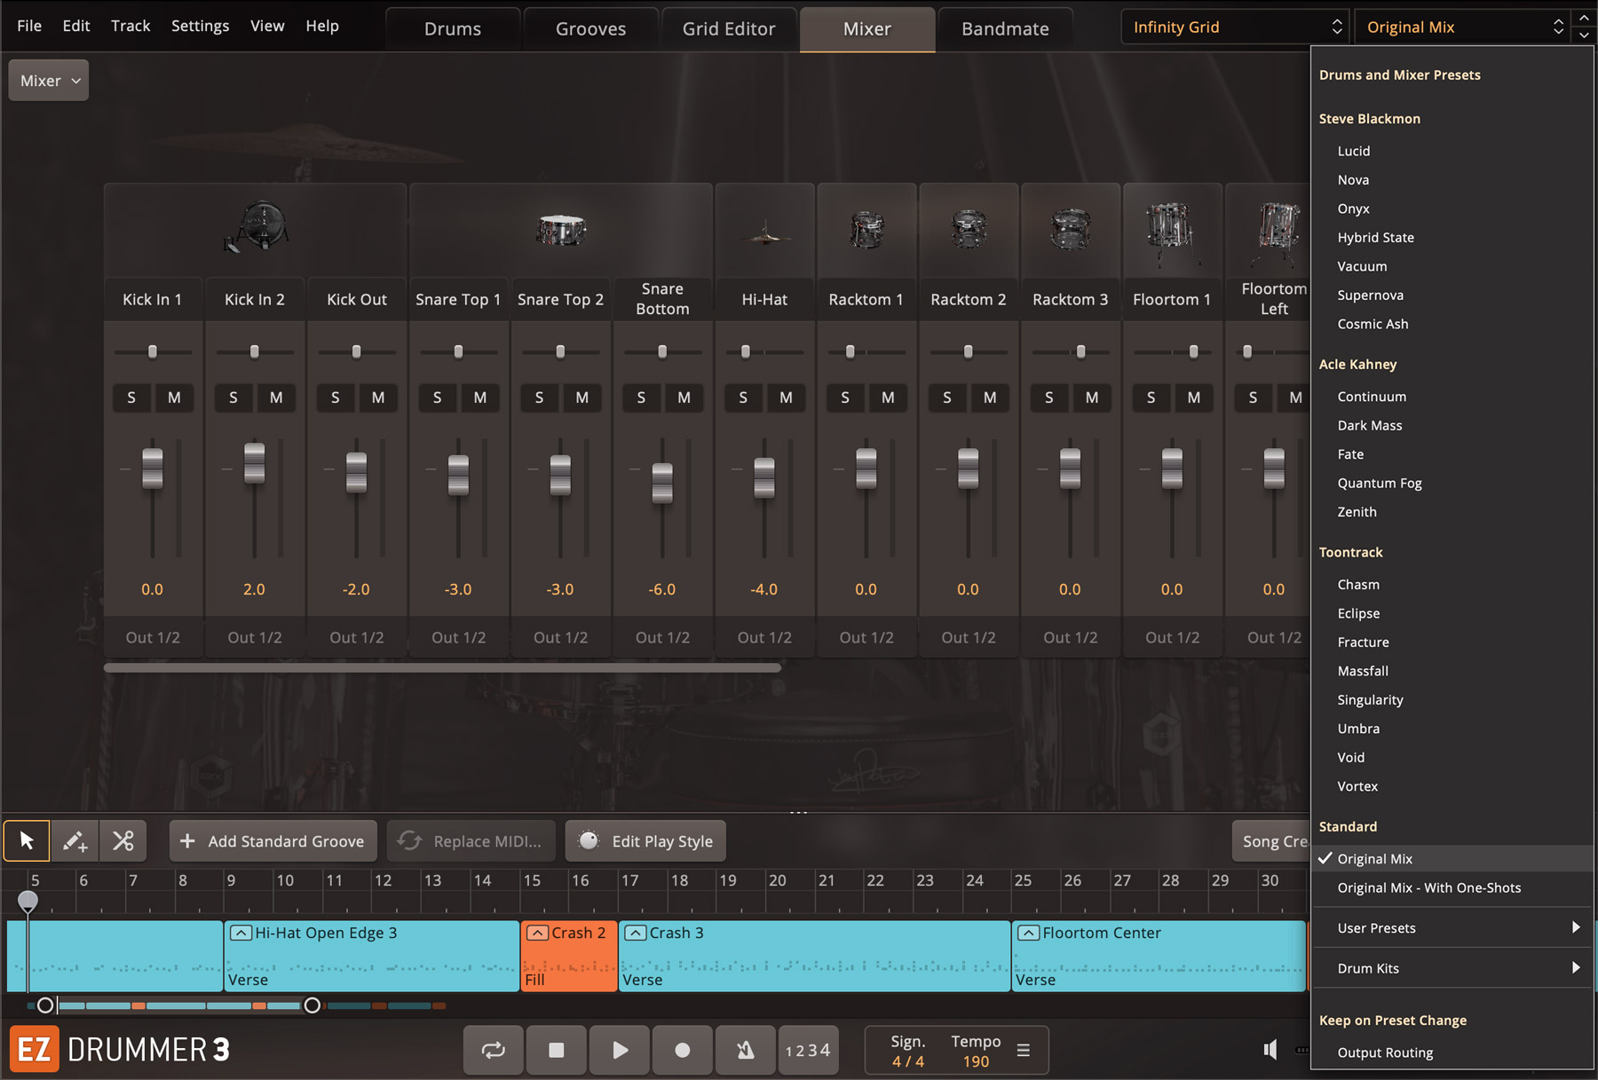Choose the Quantum Fog preset

[1379, 483]
